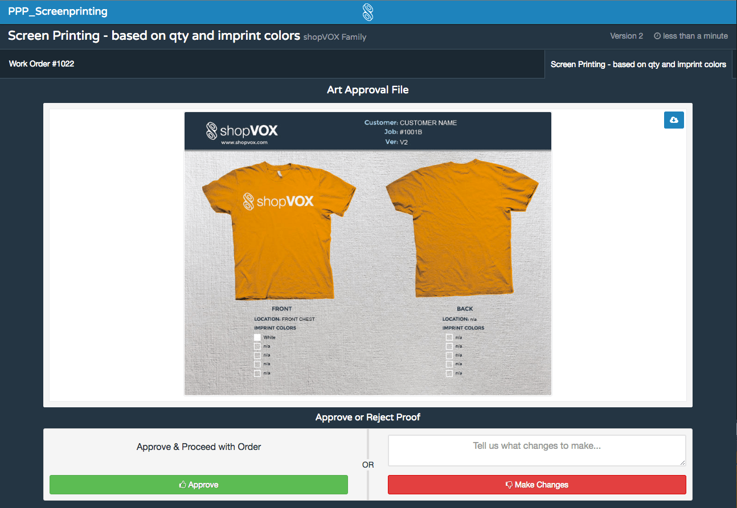Click the shopVOX logo in the top header

[367, 11]
